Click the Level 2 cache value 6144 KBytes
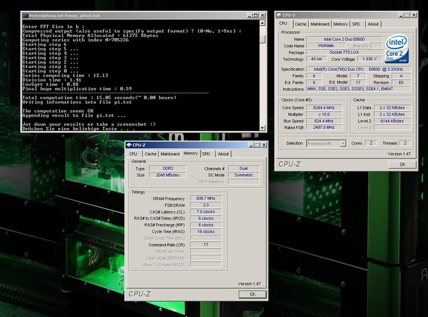428x317 pixels. (x=392, y=121)
